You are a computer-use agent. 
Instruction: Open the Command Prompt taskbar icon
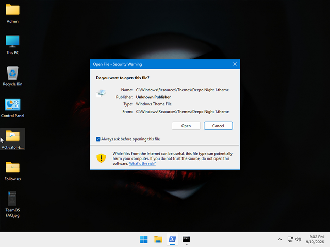pyautogui.click(x=186, y=239)
